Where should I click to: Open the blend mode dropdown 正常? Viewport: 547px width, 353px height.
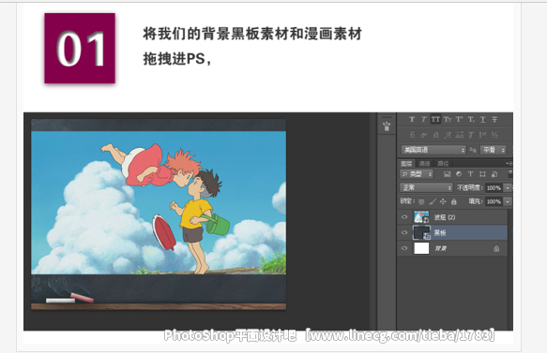pyautogui.click(x=426, y=188)
